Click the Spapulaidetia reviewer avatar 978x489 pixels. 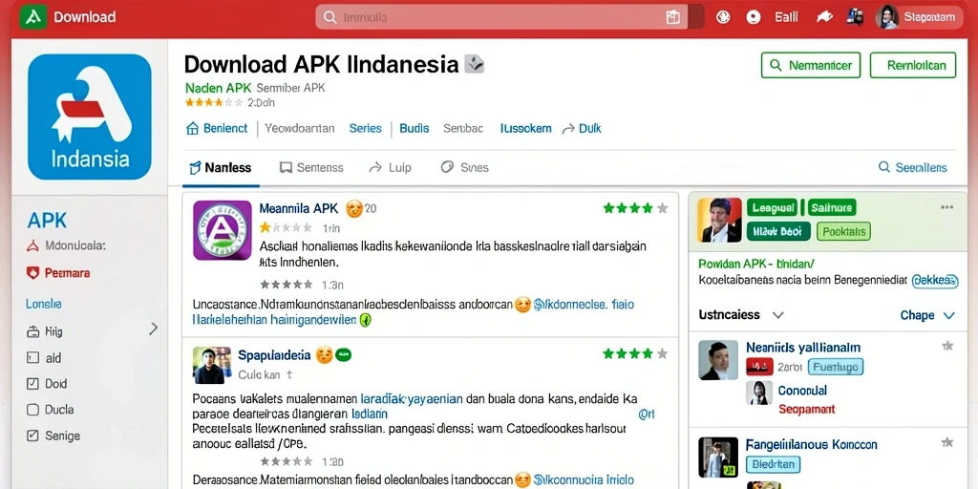(211, 365)
